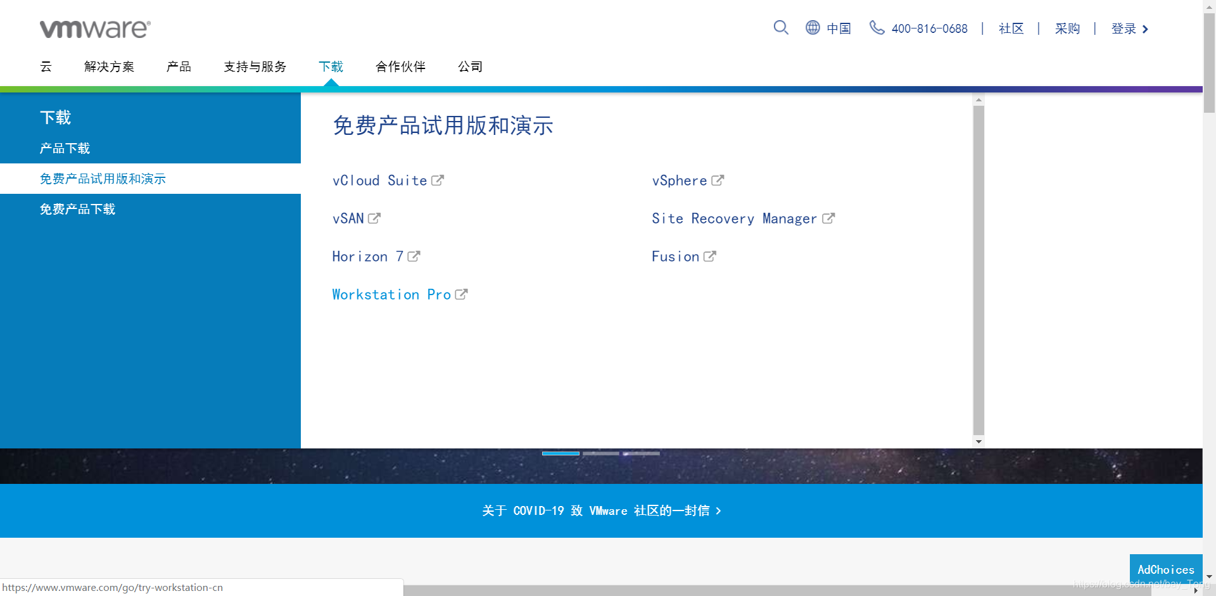
Task: Click the phone icon beside 400-816-0688
Action: [x=877, y=27]
